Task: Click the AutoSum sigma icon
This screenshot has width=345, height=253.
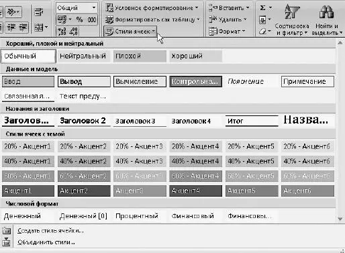Action: 263,8
